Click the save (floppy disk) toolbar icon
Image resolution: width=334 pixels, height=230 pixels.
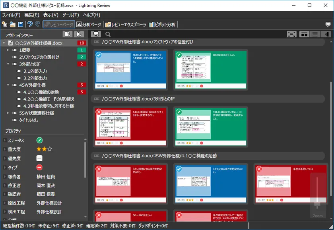(x=20, y=25)
